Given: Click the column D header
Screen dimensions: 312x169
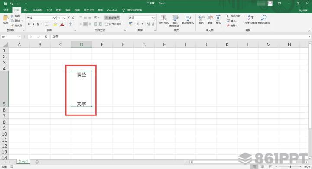Looking at the screenshot, I should pos(81,45).
